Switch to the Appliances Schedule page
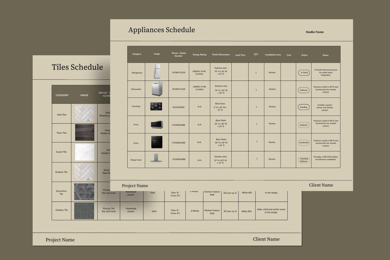Image resolution: width=390 pixels, height=260 pixels. [162, 30]
